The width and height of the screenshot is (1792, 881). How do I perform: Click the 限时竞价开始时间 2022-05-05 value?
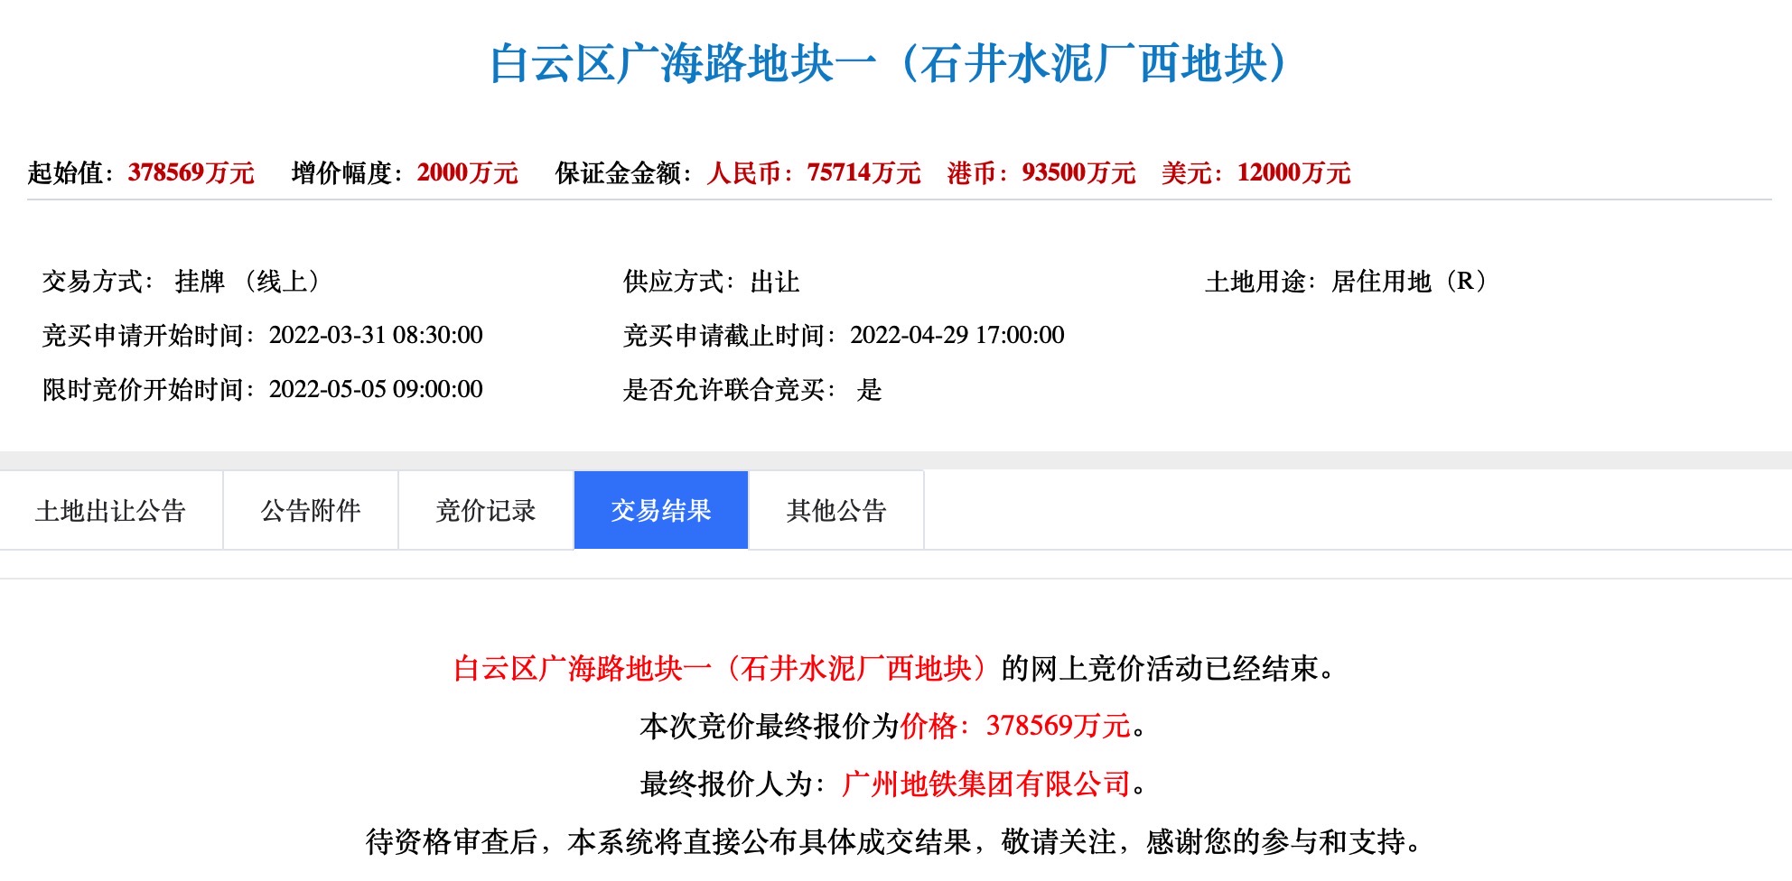point(376,389)
